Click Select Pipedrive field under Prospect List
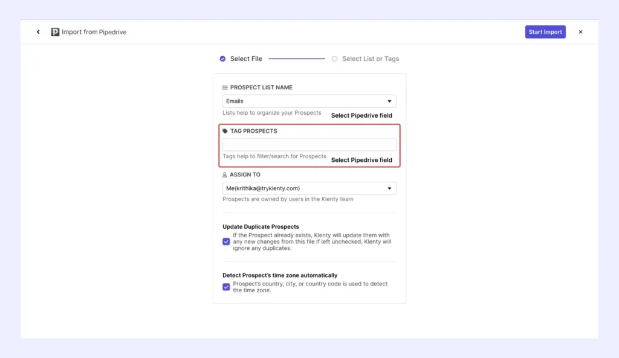Viewport: 619px width, 358px height. pos(361,115)
